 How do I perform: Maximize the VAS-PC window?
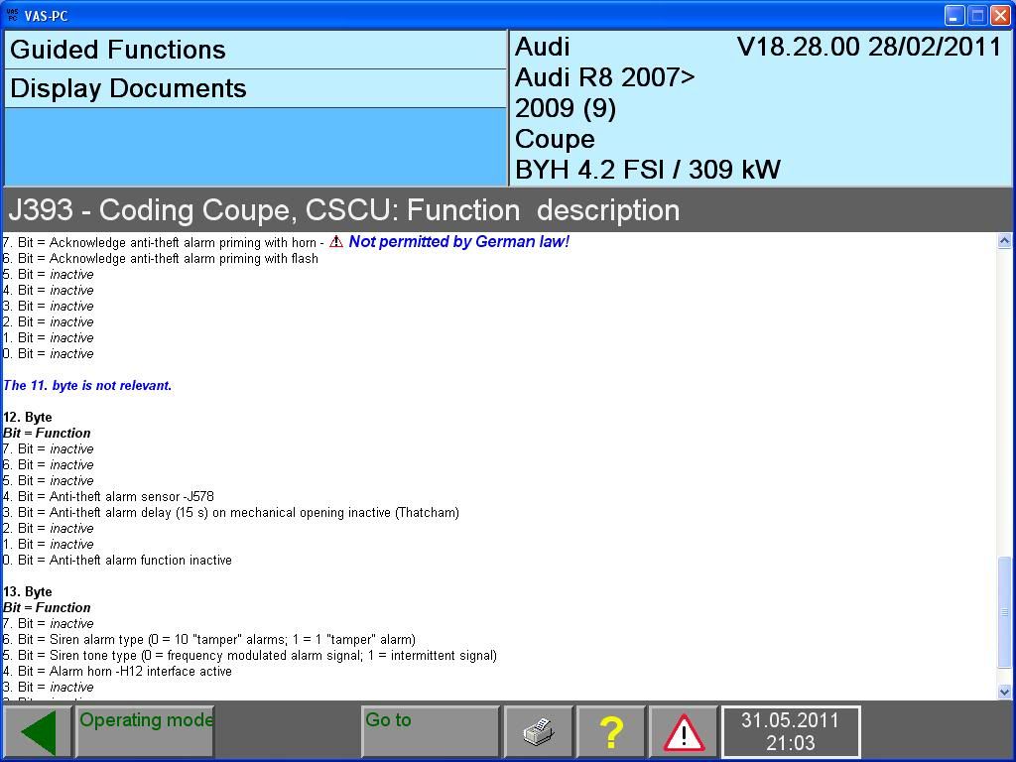click(x=977, y=15)
